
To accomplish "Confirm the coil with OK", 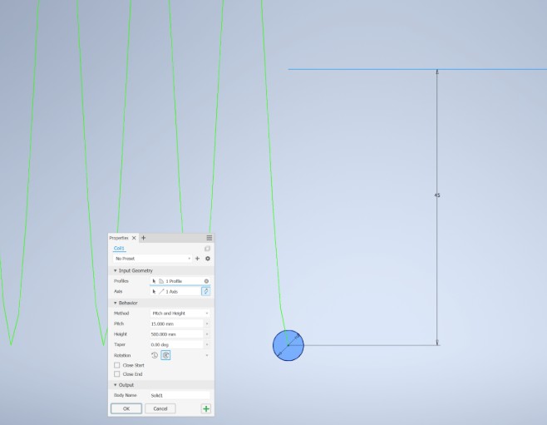I will click(x=126, y=408).
